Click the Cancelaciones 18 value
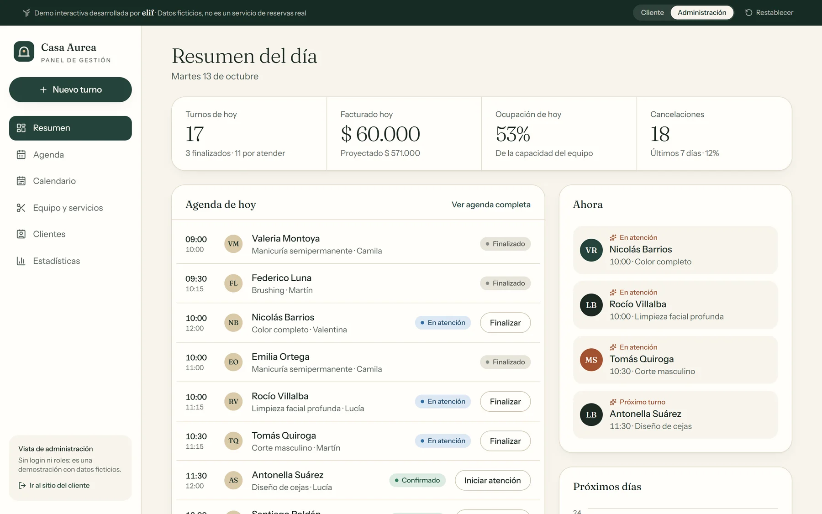The image size is (822, 514). click(660, 134)
